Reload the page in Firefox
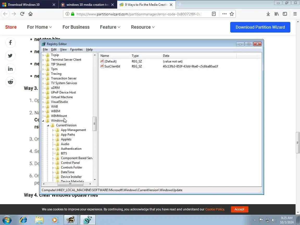 pos(22,14)
